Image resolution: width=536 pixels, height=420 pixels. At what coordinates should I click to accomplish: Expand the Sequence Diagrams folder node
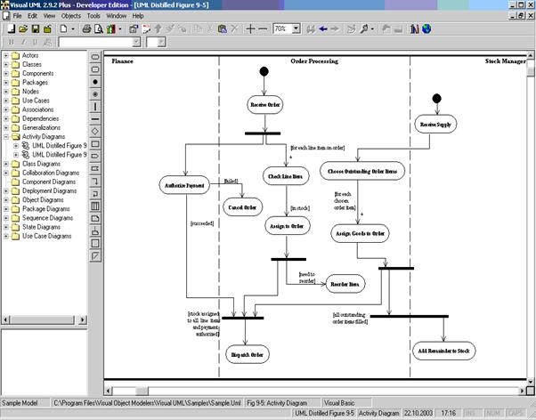(6, 218)
